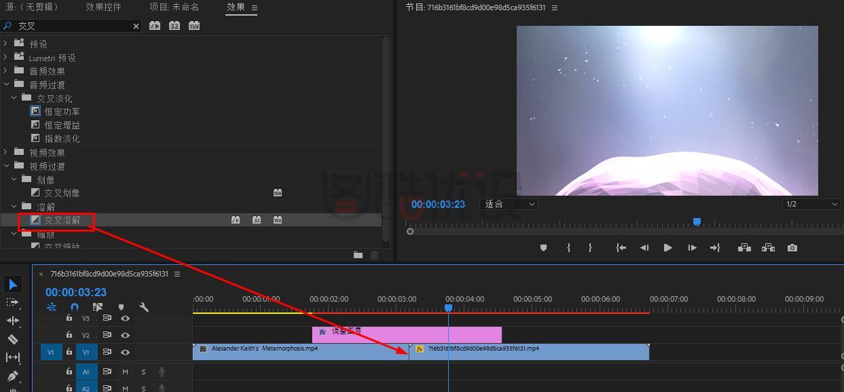Switch to 项目: 未命名 tab
This screenshot has height=392, width=844.
point(174,7)
